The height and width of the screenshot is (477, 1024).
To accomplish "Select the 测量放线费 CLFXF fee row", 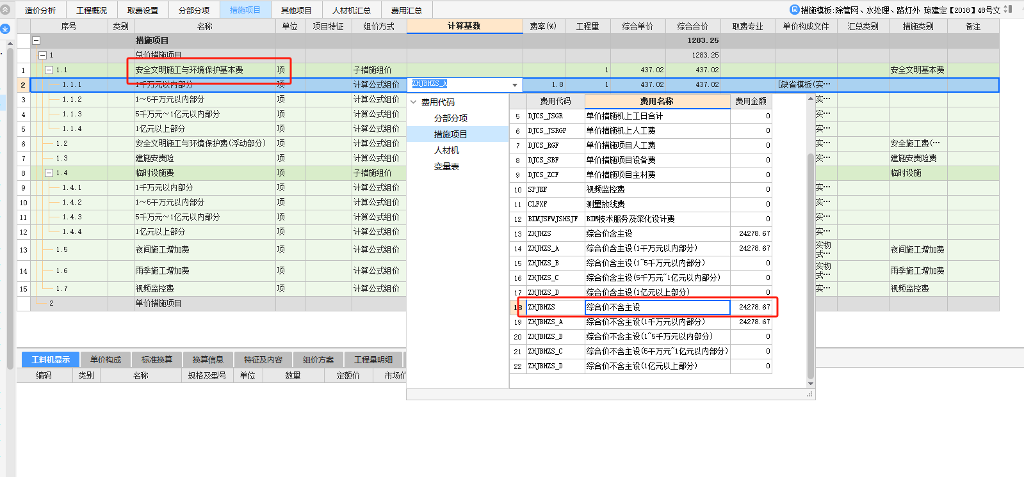I will pos(640,204).
